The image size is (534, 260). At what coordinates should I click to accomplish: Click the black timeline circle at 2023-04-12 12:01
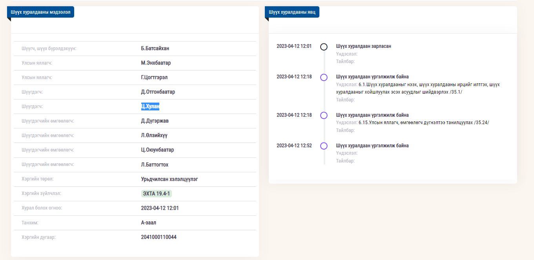pos(324,47)
